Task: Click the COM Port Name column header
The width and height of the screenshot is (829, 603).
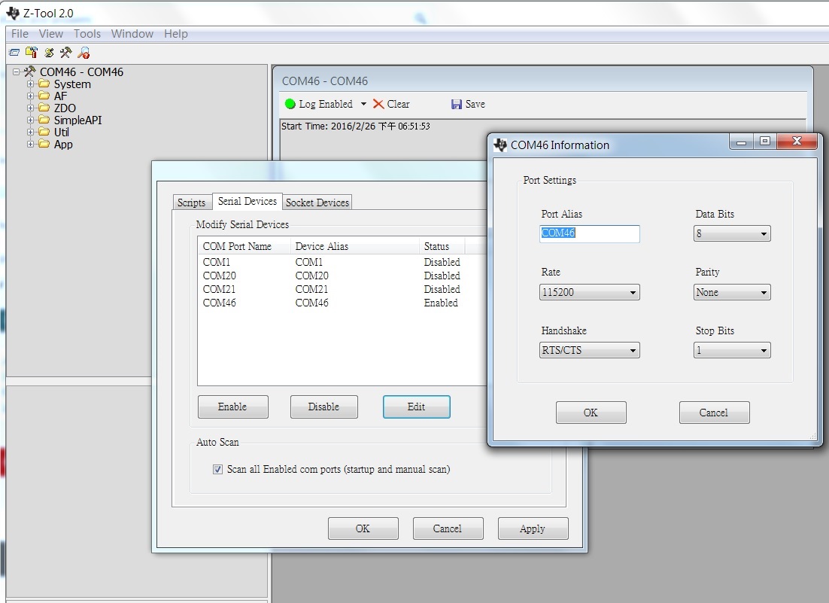Action: 244,246
